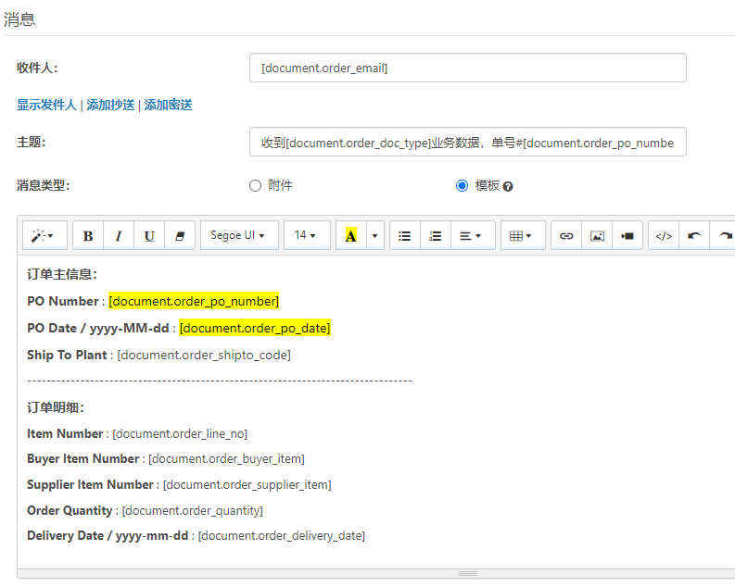Focus the 主题 subject input field
This screenshot has height=587, width=735.
[x=468, y=142]
